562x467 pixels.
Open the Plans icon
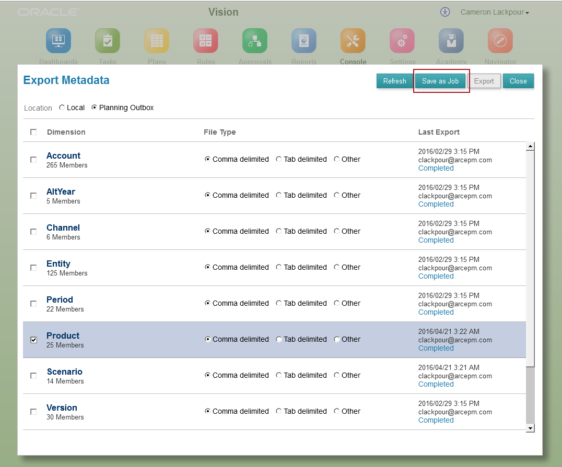tap(157, 41)
